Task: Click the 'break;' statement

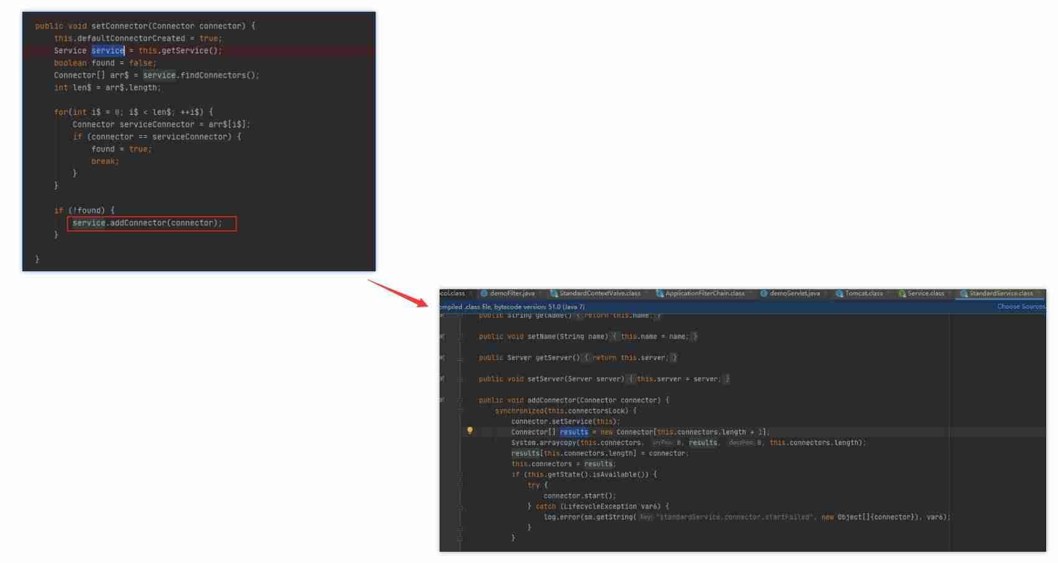Action: coord(106,161)
